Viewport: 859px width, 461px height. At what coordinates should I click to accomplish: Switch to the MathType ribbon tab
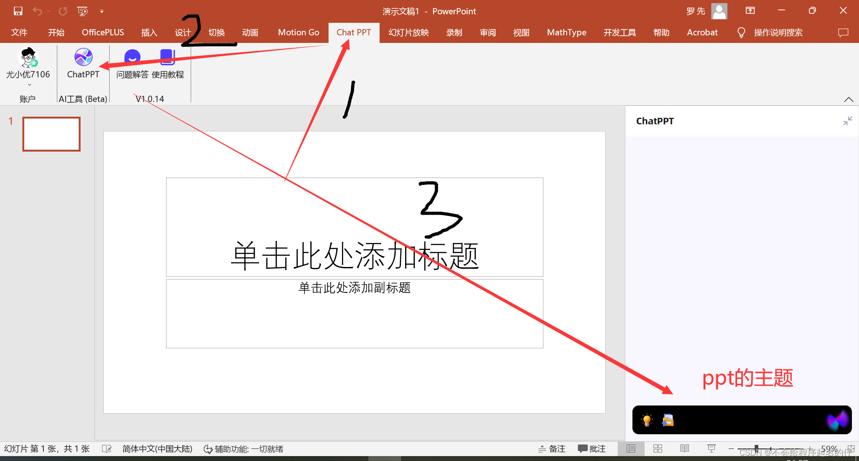coord(566,32)
